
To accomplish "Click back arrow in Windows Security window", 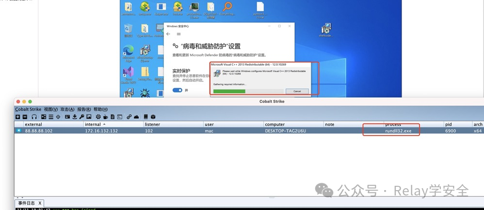I will (168, 34).
